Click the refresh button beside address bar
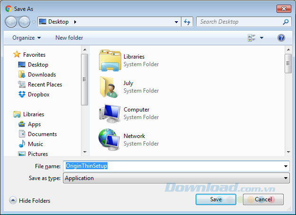The height and width of the screenshot is (215, 296). coord(187,22)
